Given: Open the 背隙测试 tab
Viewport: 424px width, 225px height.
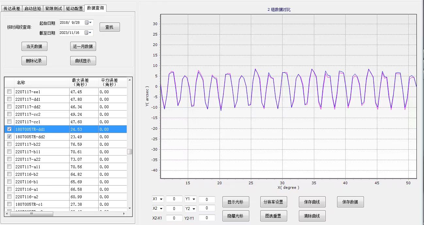Looking at the screenshot, I should tap(54, 8).
